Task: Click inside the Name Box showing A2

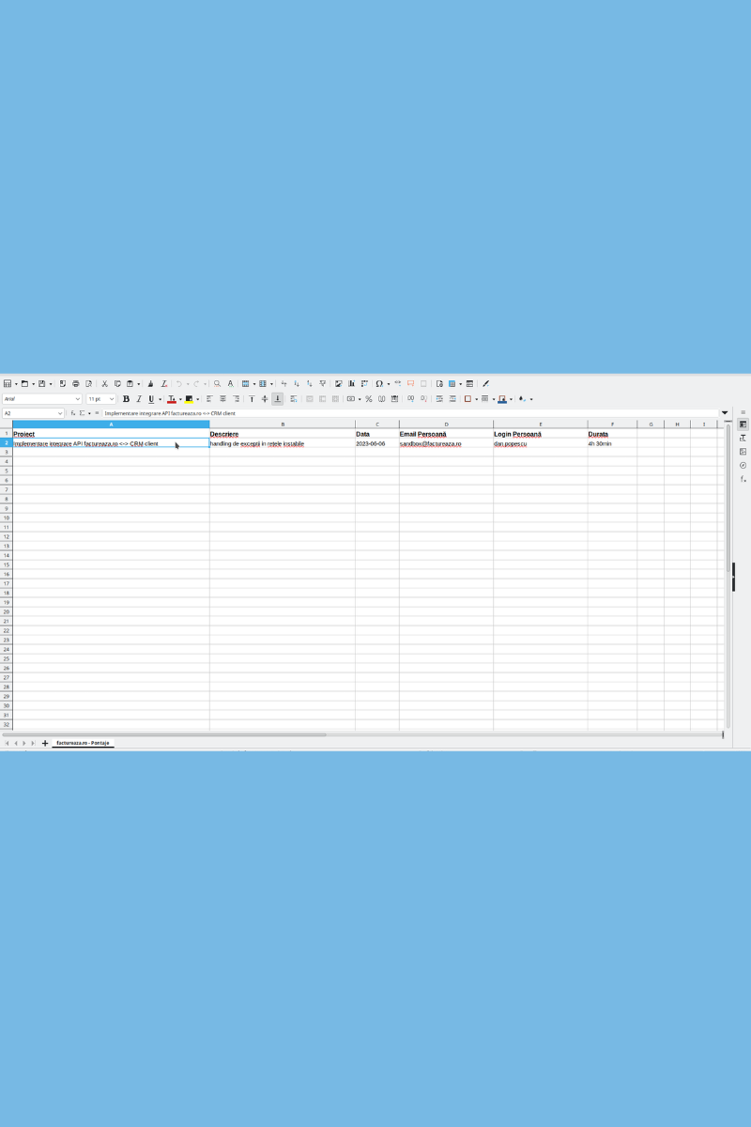Action: (x=28, y=413)
